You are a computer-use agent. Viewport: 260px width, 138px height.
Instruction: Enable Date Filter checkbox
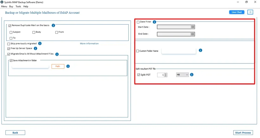138,22
